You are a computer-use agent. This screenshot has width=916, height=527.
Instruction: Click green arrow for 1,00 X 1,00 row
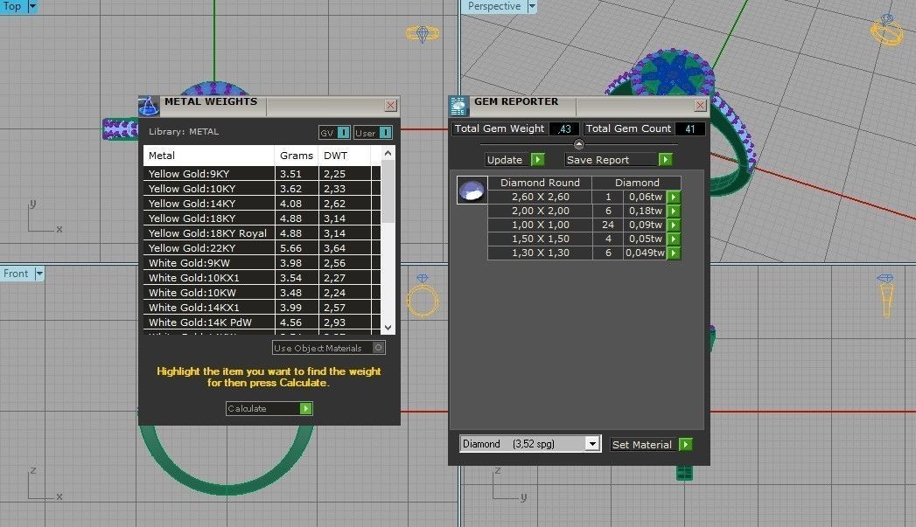click(674, 225)
